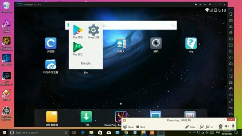242x136 pixels.
Task: Toggle microphone on recorder toolbar
Action: (233, 127)
